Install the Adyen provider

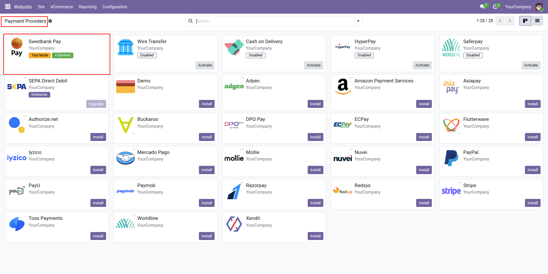click(315, 104)
